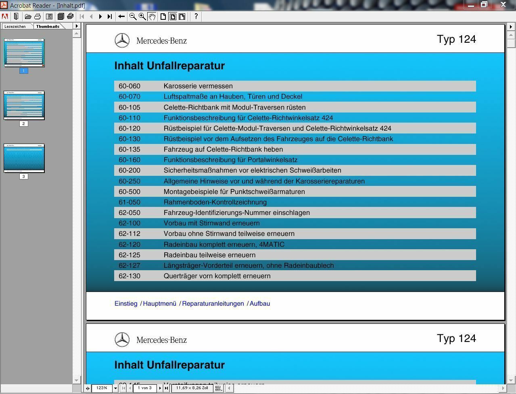Viewport: 516px width, 394px height.
Task: Select page 1 thumbnail
Action: click(x=24, y=53)
